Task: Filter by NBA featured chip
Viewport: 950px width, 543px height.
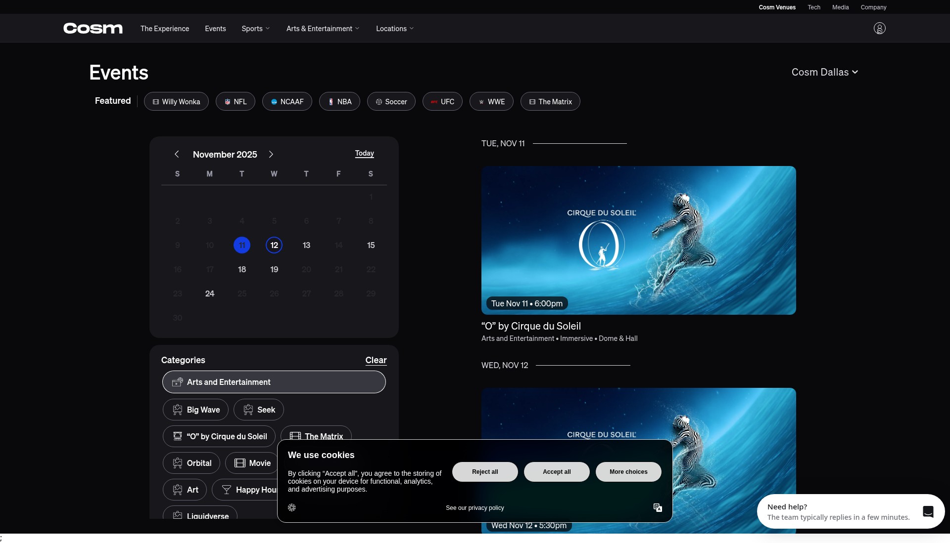Action: pos(339,101)
